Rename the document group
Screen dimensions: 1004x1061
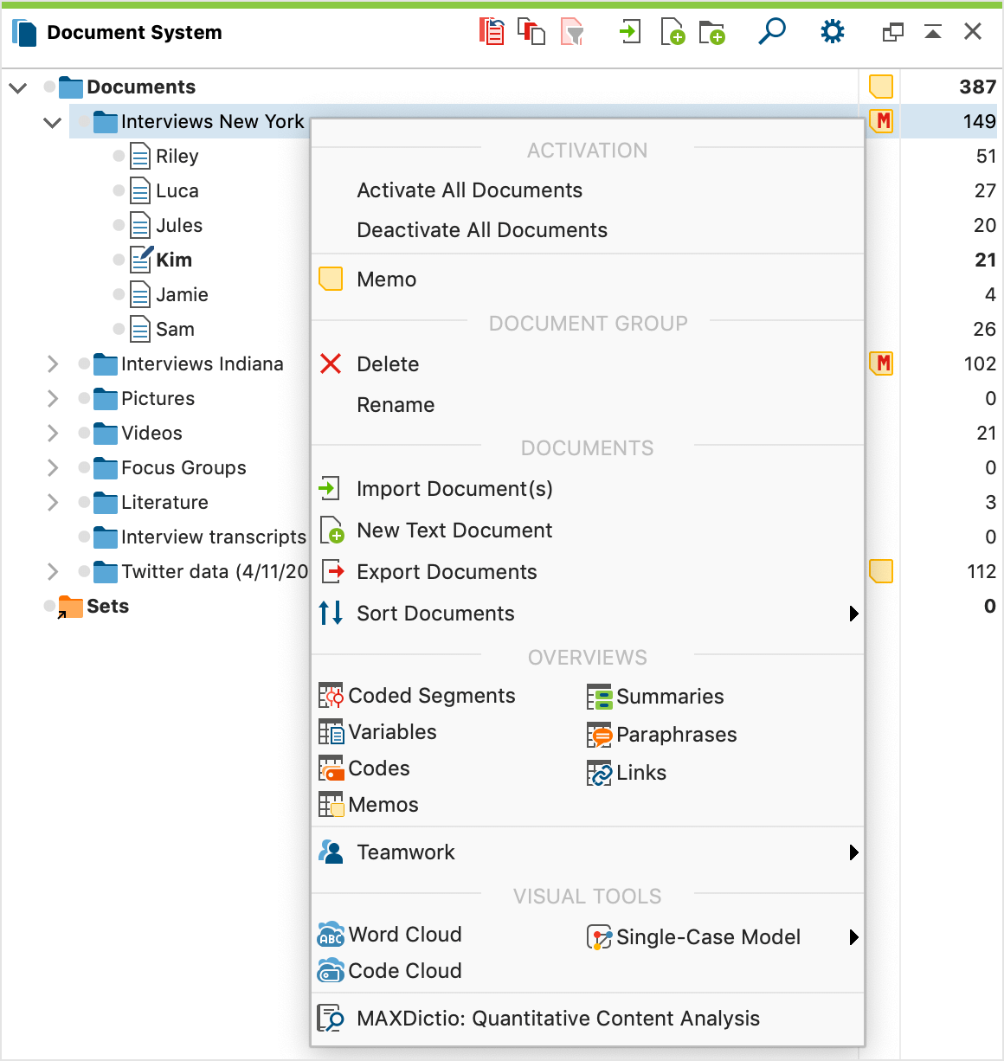tap(588, 405)
